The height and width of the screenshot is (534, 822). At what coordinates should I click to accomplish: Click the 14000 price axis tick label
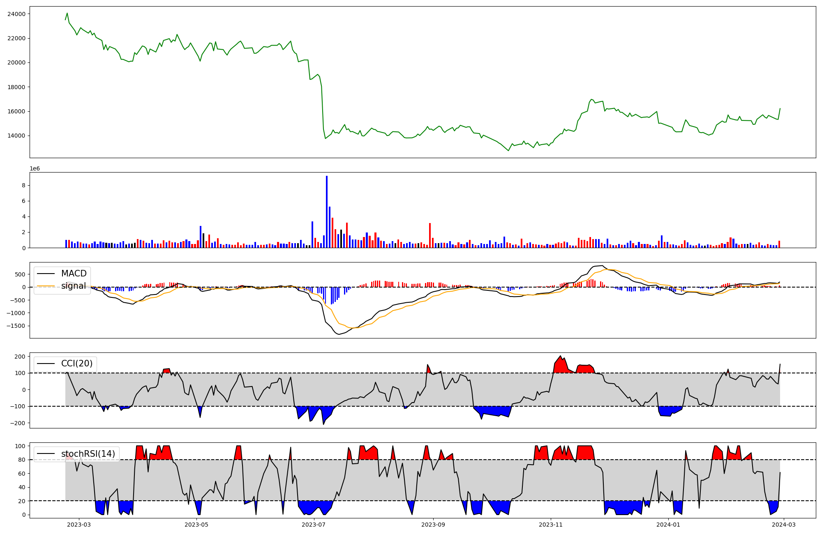click(16, 136)
